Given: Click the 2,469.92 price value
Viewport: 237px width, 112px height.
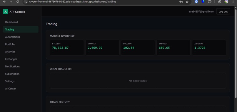Looking at the screenshot, I should [x=95, y=48].
